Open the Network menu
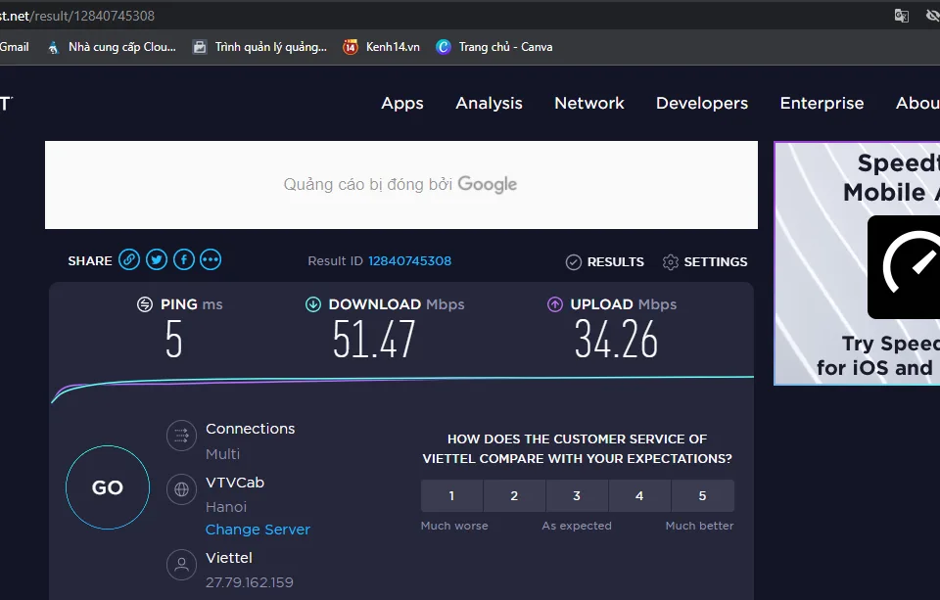 pos(589,103)
